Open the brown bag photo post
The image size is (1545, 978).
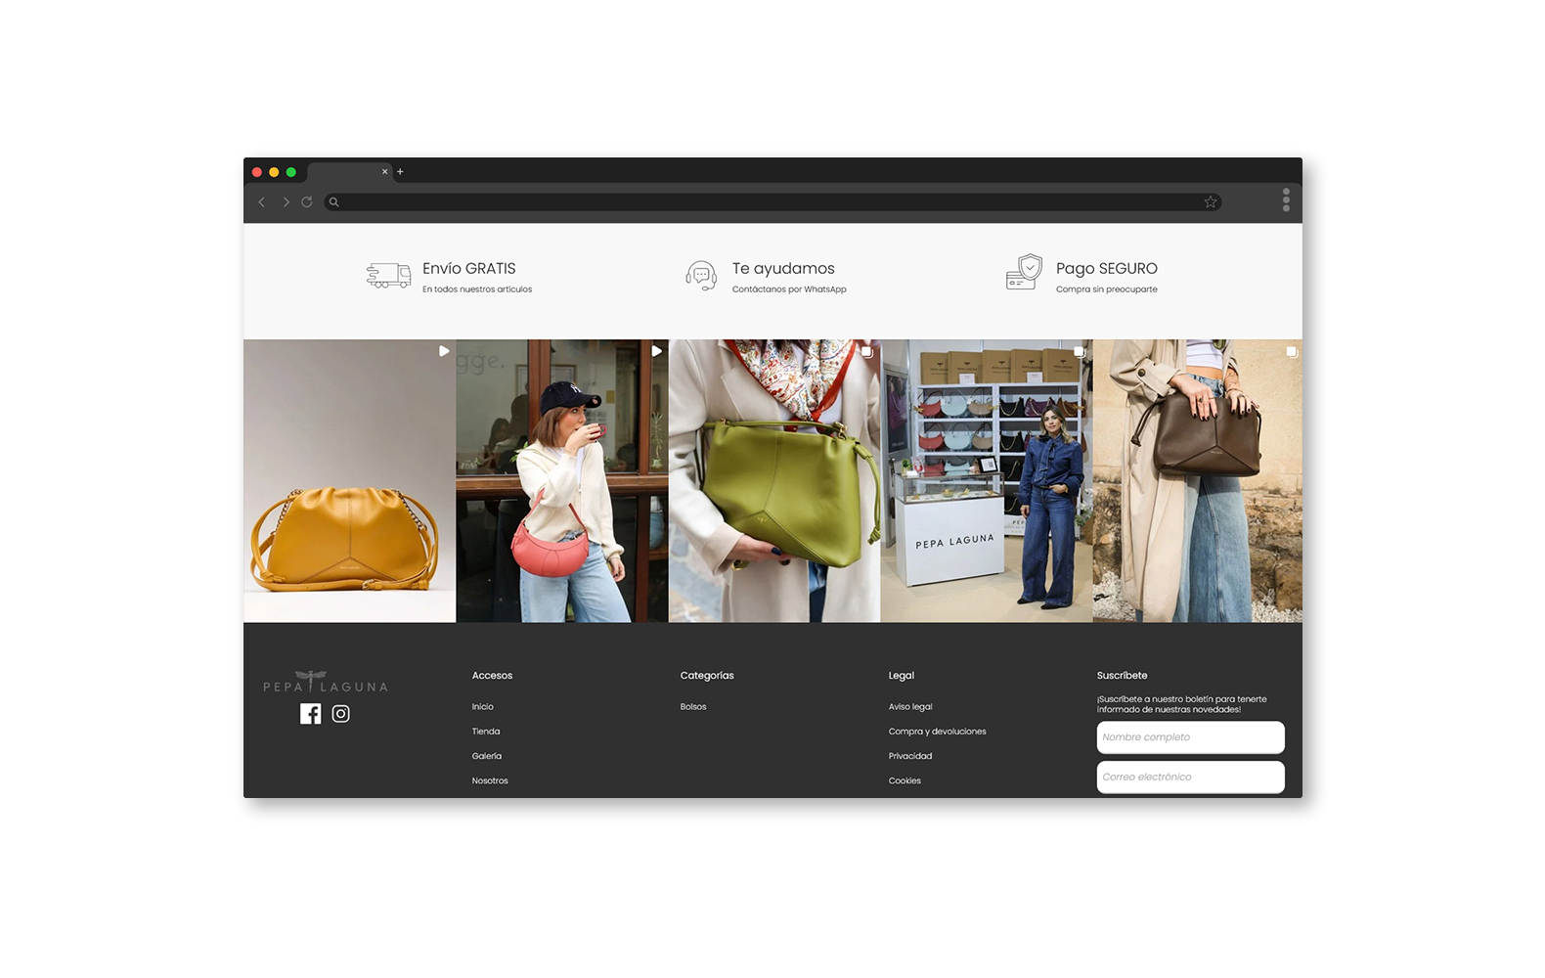(1197, 480)
